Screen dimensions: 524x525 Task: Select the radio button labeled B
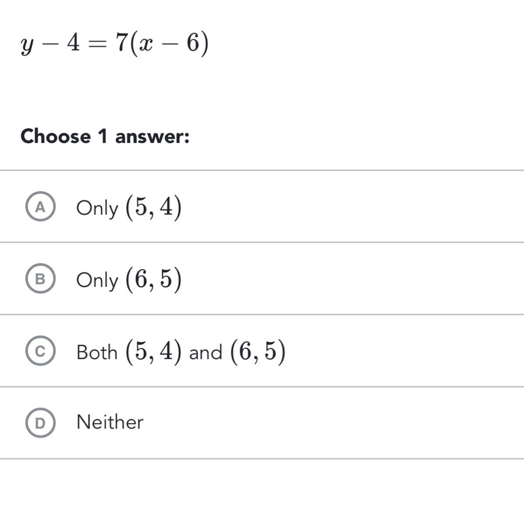(40, 279)
